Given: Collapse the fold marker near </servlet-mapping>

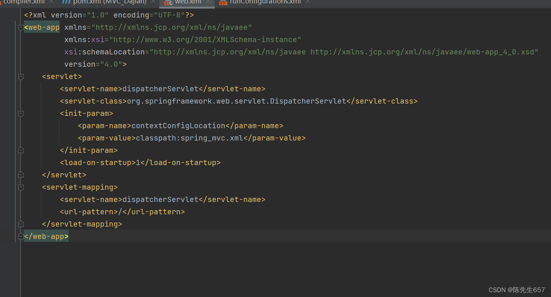Looking at the screenshot, I should pos(21,224).
